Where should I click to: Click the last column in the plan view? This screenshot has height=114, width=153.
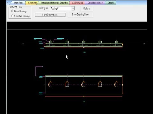tap(116, 84)
